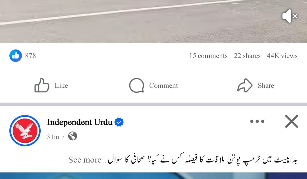Open the blue like reactions icon
This screenshot has height=179, width=307.
[x=15, y=56]
